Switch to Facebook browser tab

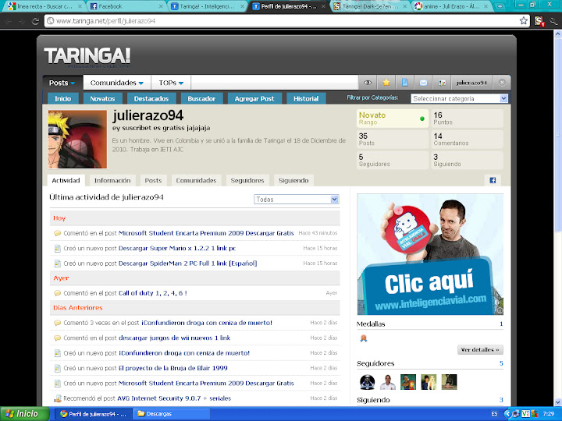[126, 6]
